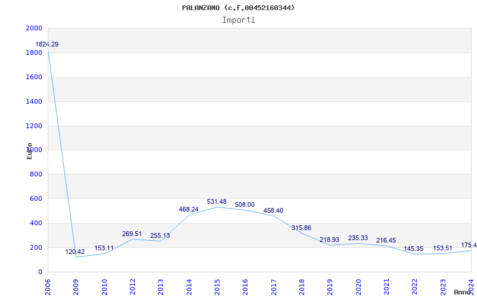The image size is (477, 298).
Task: Select data label 235.33
Action: point(358,238)
